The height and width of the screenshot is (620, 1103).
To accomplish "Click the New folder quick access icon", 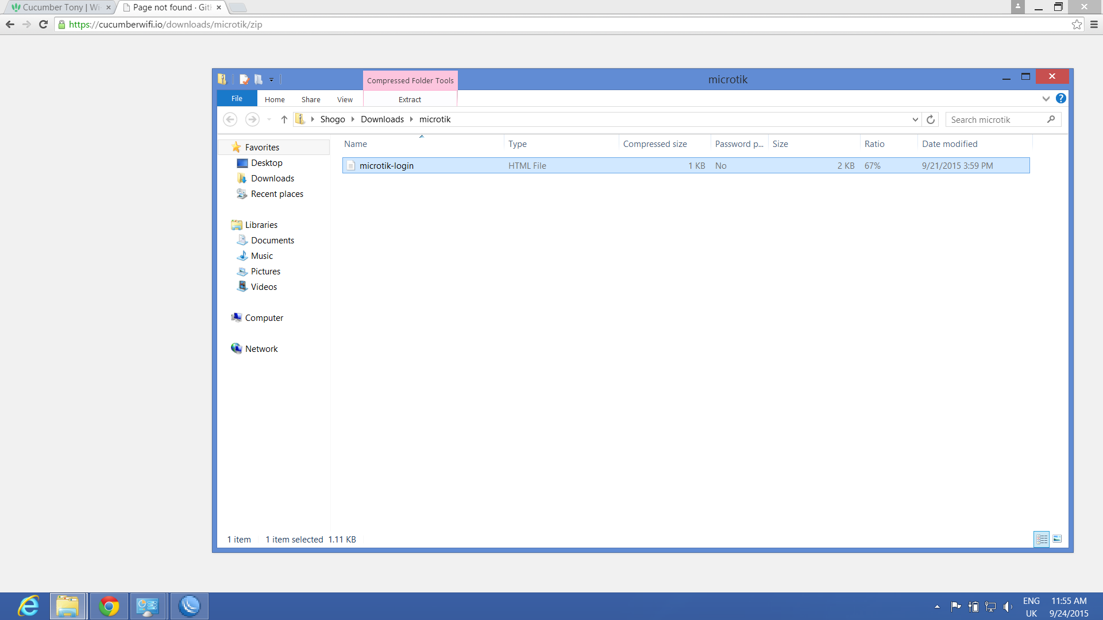I will [259, 79].
